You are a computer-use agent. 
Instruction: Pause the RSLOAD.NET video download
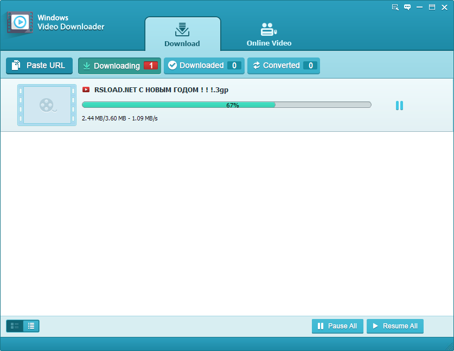tap(399, 105)
